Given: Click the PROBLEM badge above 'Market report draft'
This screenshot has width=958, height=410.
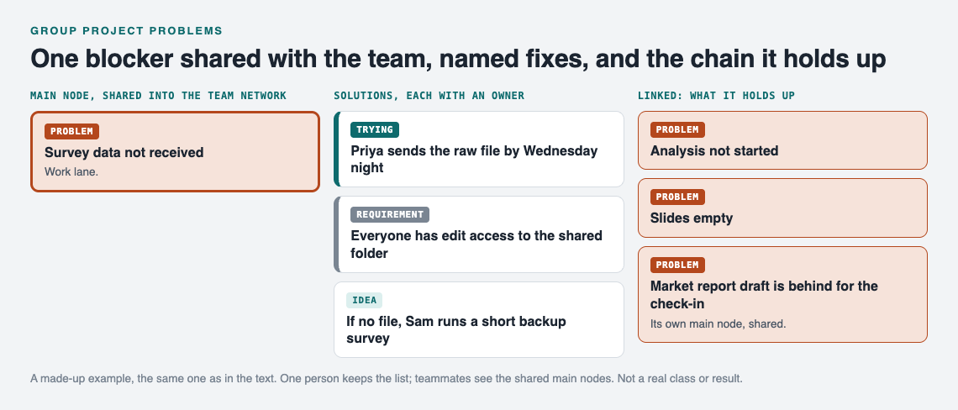Looking at the screenshot, I should 677,265.
